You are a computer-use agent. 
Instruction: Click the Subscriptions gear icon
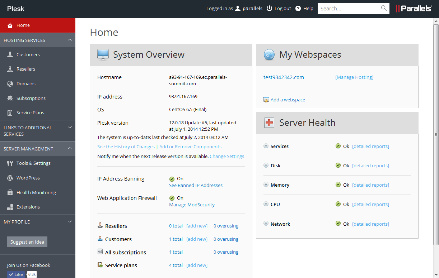click(x=10, y=98)
